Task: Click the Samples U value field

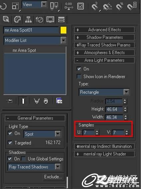Action: [89, 133]
